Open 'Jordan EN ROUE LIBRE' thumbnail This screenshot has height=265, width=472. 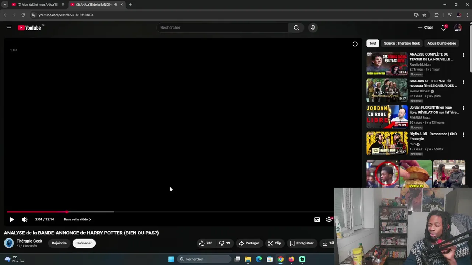387,117
